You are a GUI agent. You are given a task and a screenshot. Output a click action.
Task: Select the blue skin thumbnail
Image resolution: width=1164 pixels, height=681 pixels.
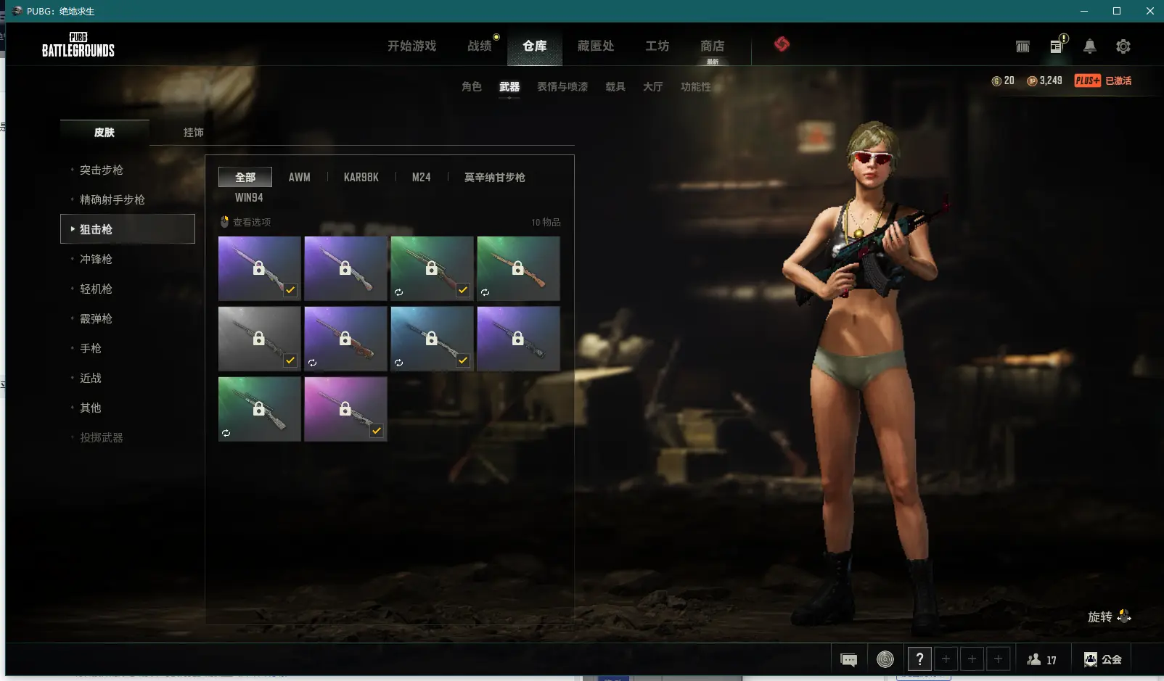433,339
